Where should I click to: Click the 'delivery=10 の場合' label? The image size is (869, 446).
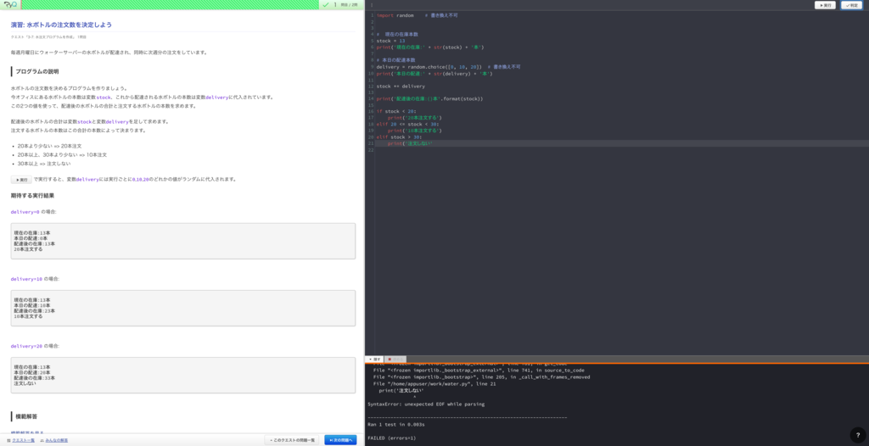[x=35, y=279]
